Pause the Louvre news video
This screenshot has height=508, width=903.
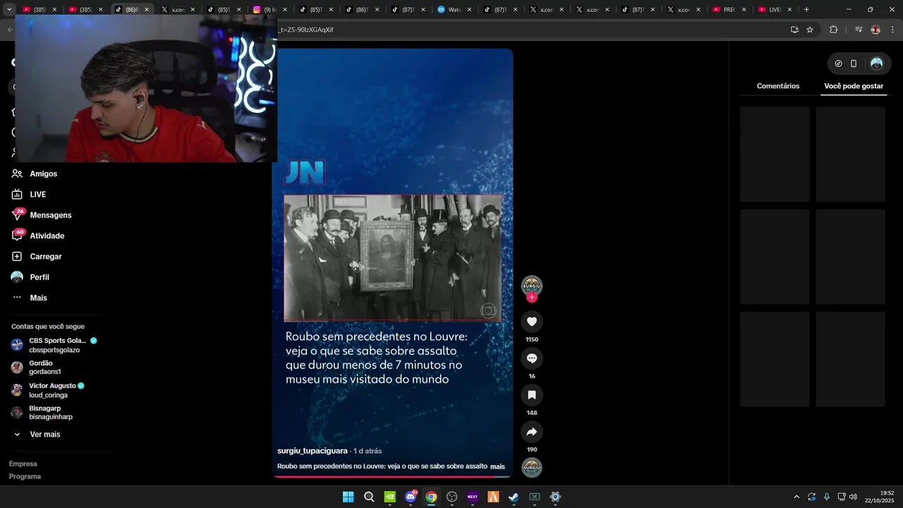(x=392, y=262)
